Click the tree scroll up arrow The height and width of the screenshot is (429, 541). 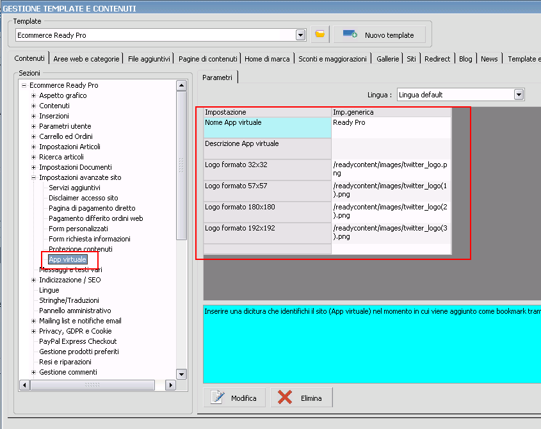click(x=181, y=85)
